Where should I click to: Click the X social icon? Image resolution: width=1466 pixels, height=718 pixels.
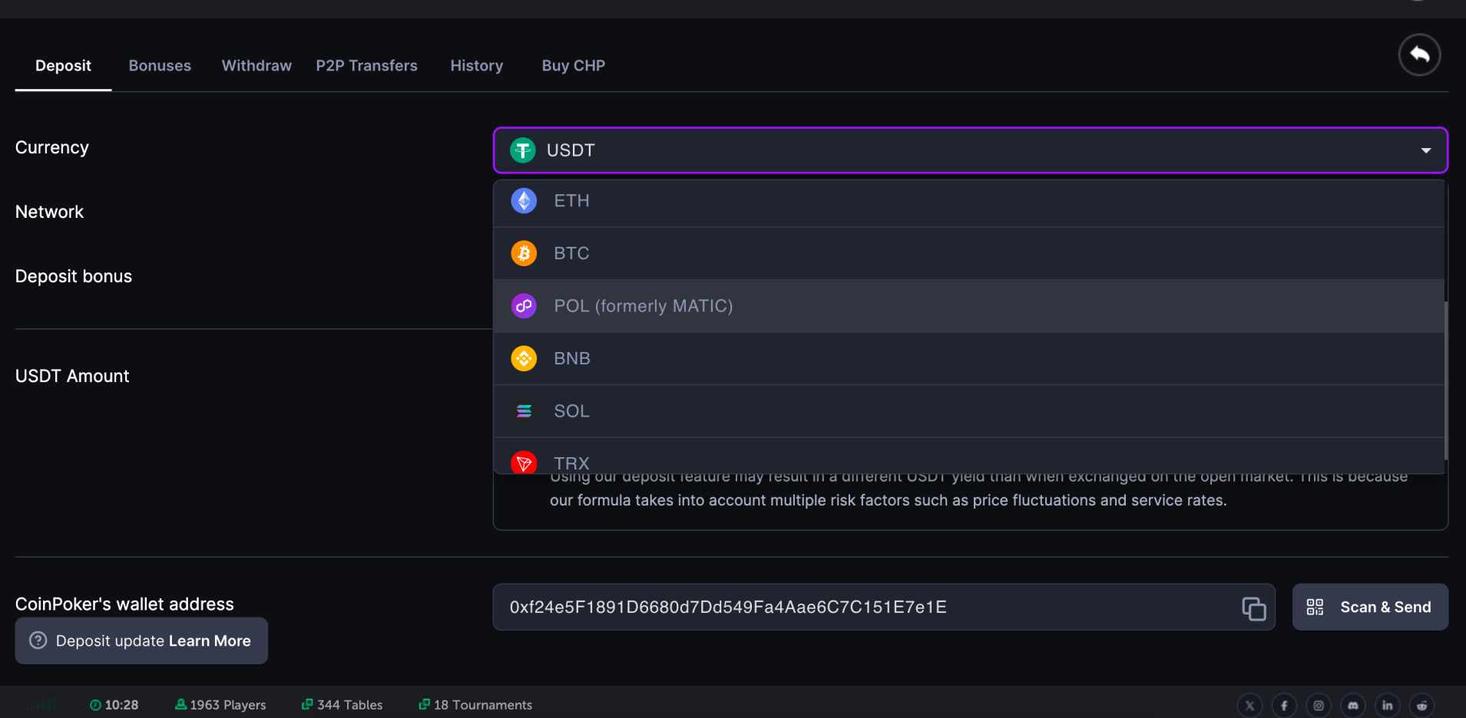pyautogui.click(x=1249, y=705)
